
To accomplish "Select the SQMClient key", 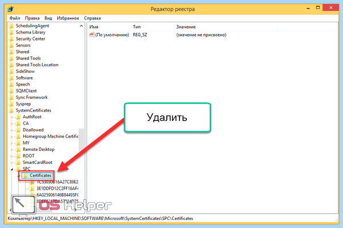I will (26, 91).
